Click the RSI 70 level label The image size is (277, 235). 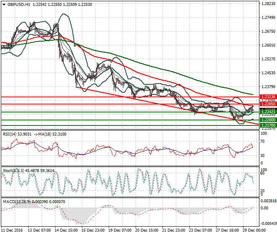coord(262,141)
